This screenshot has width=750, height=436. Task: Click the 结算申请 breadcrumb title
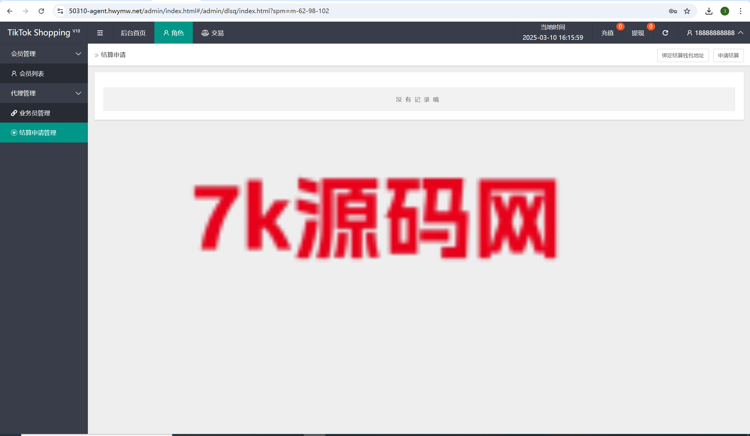[x=113, y=55]
